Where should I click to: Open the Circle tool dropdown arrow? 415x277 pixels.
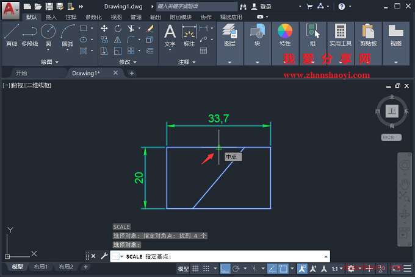(48, 50)
